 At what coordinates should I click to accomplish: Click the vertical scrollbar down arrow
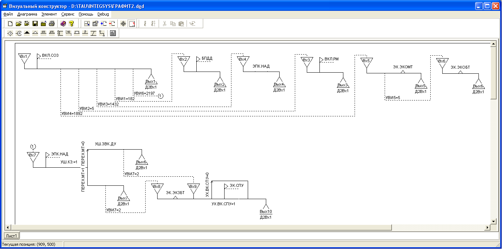click(x=493, y=221)
